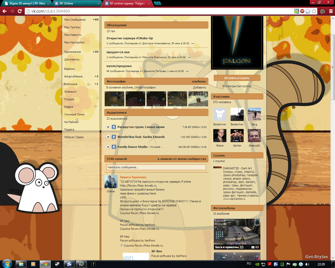The height and width of the screenshot is (268, 335).
Task: Download 'Family Dance Studio' track icon
Action: click(114, 147)
